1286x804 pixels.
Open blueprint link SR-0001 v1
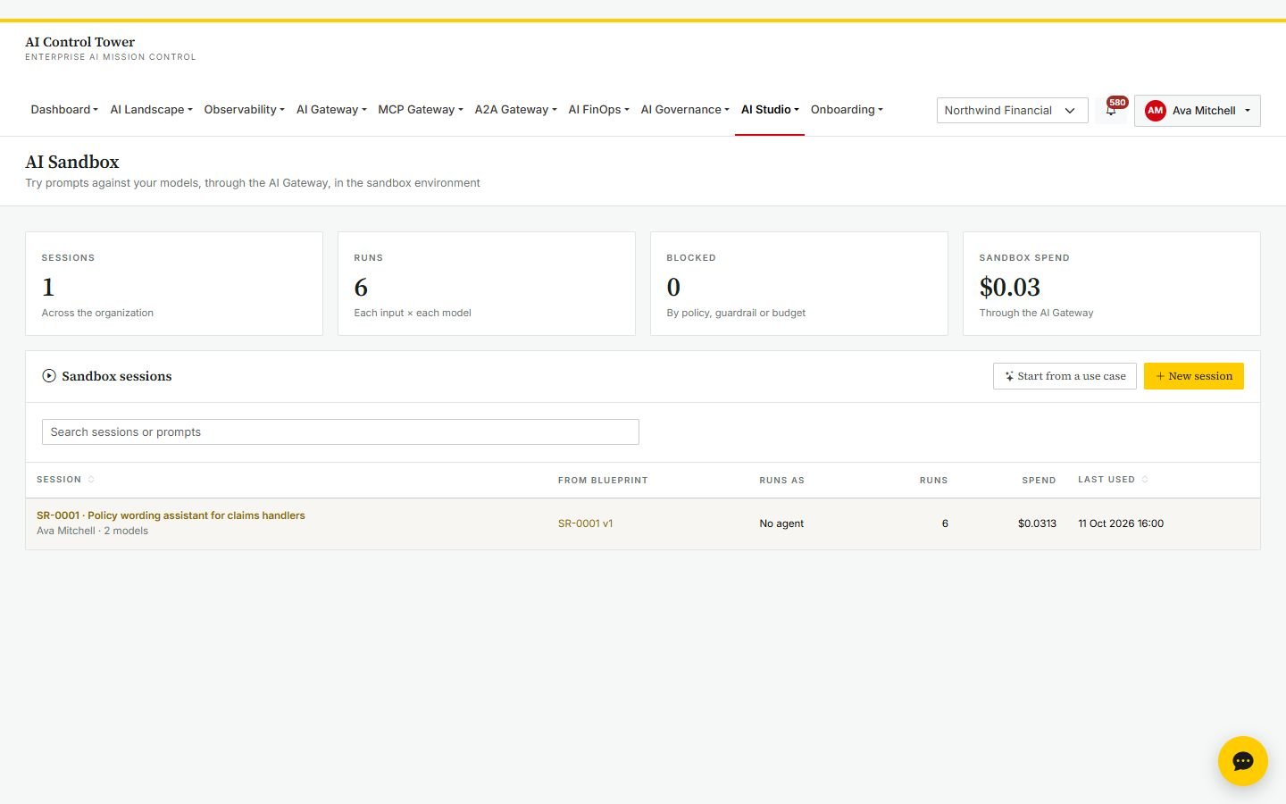click(585, 523)
